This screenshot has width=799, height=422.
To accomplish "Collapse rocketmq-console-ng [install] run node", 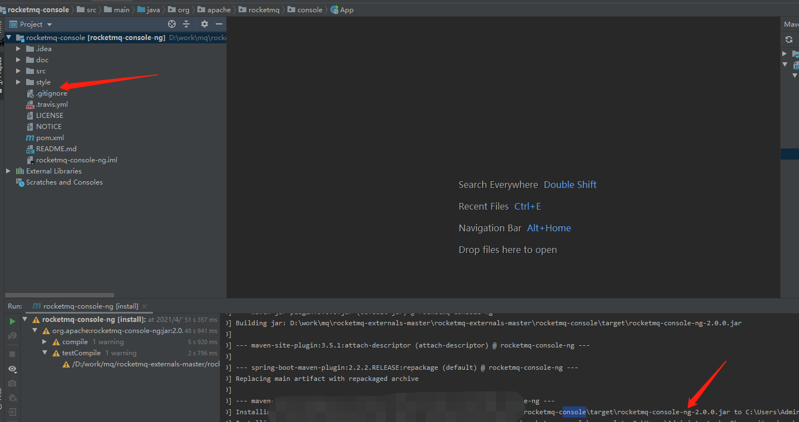I will click(25, 320).
